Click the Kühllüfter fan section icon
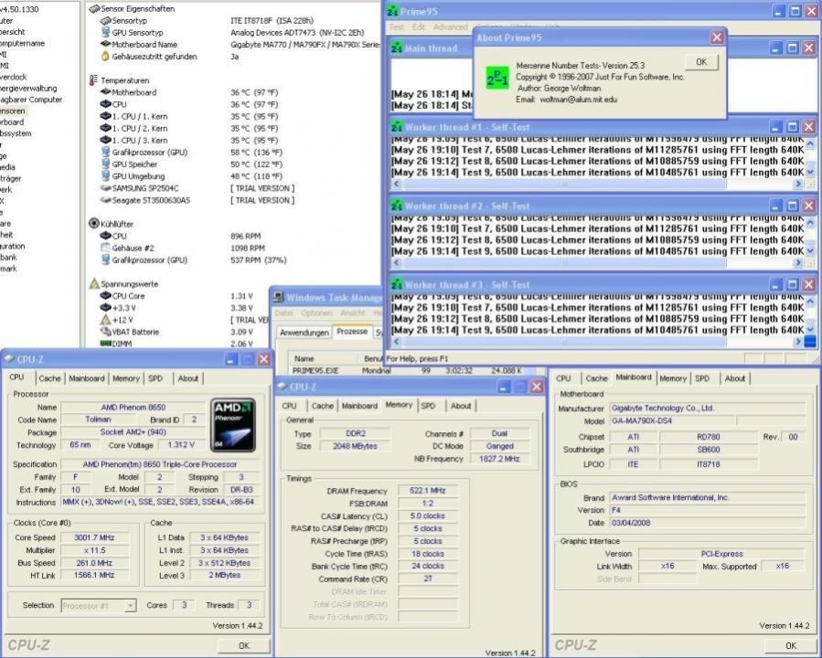 94,224
